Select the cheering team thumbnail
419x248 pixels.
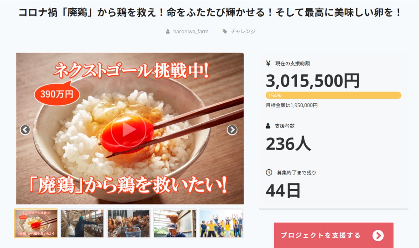[x=221, y=223]
